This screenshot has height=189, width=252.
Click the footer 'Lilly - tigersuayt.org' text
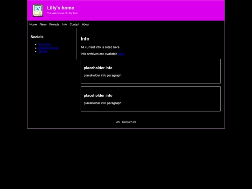(126, 122)
